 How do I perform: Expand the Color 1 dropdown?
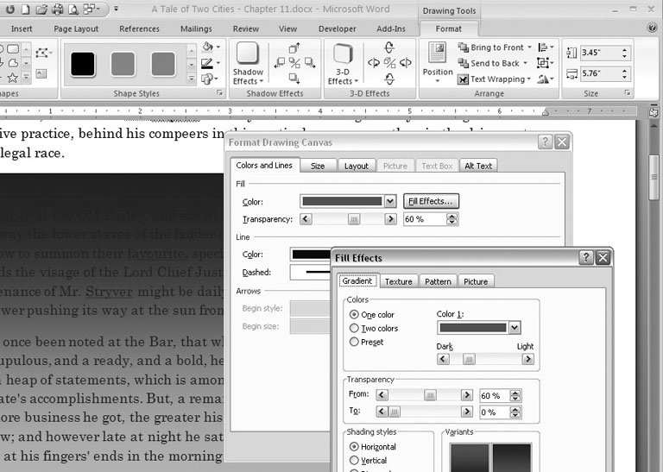coord(515,328)
